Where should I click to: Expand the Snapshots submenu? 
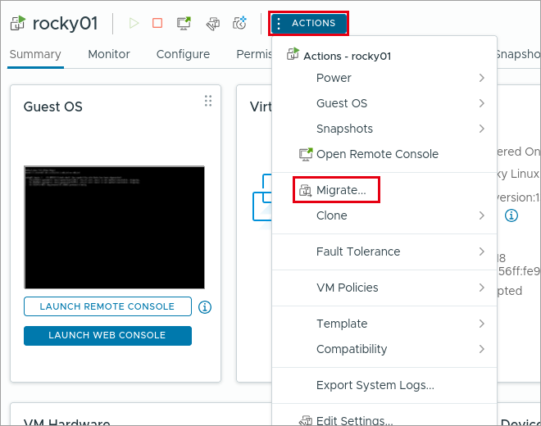[384, 129]
